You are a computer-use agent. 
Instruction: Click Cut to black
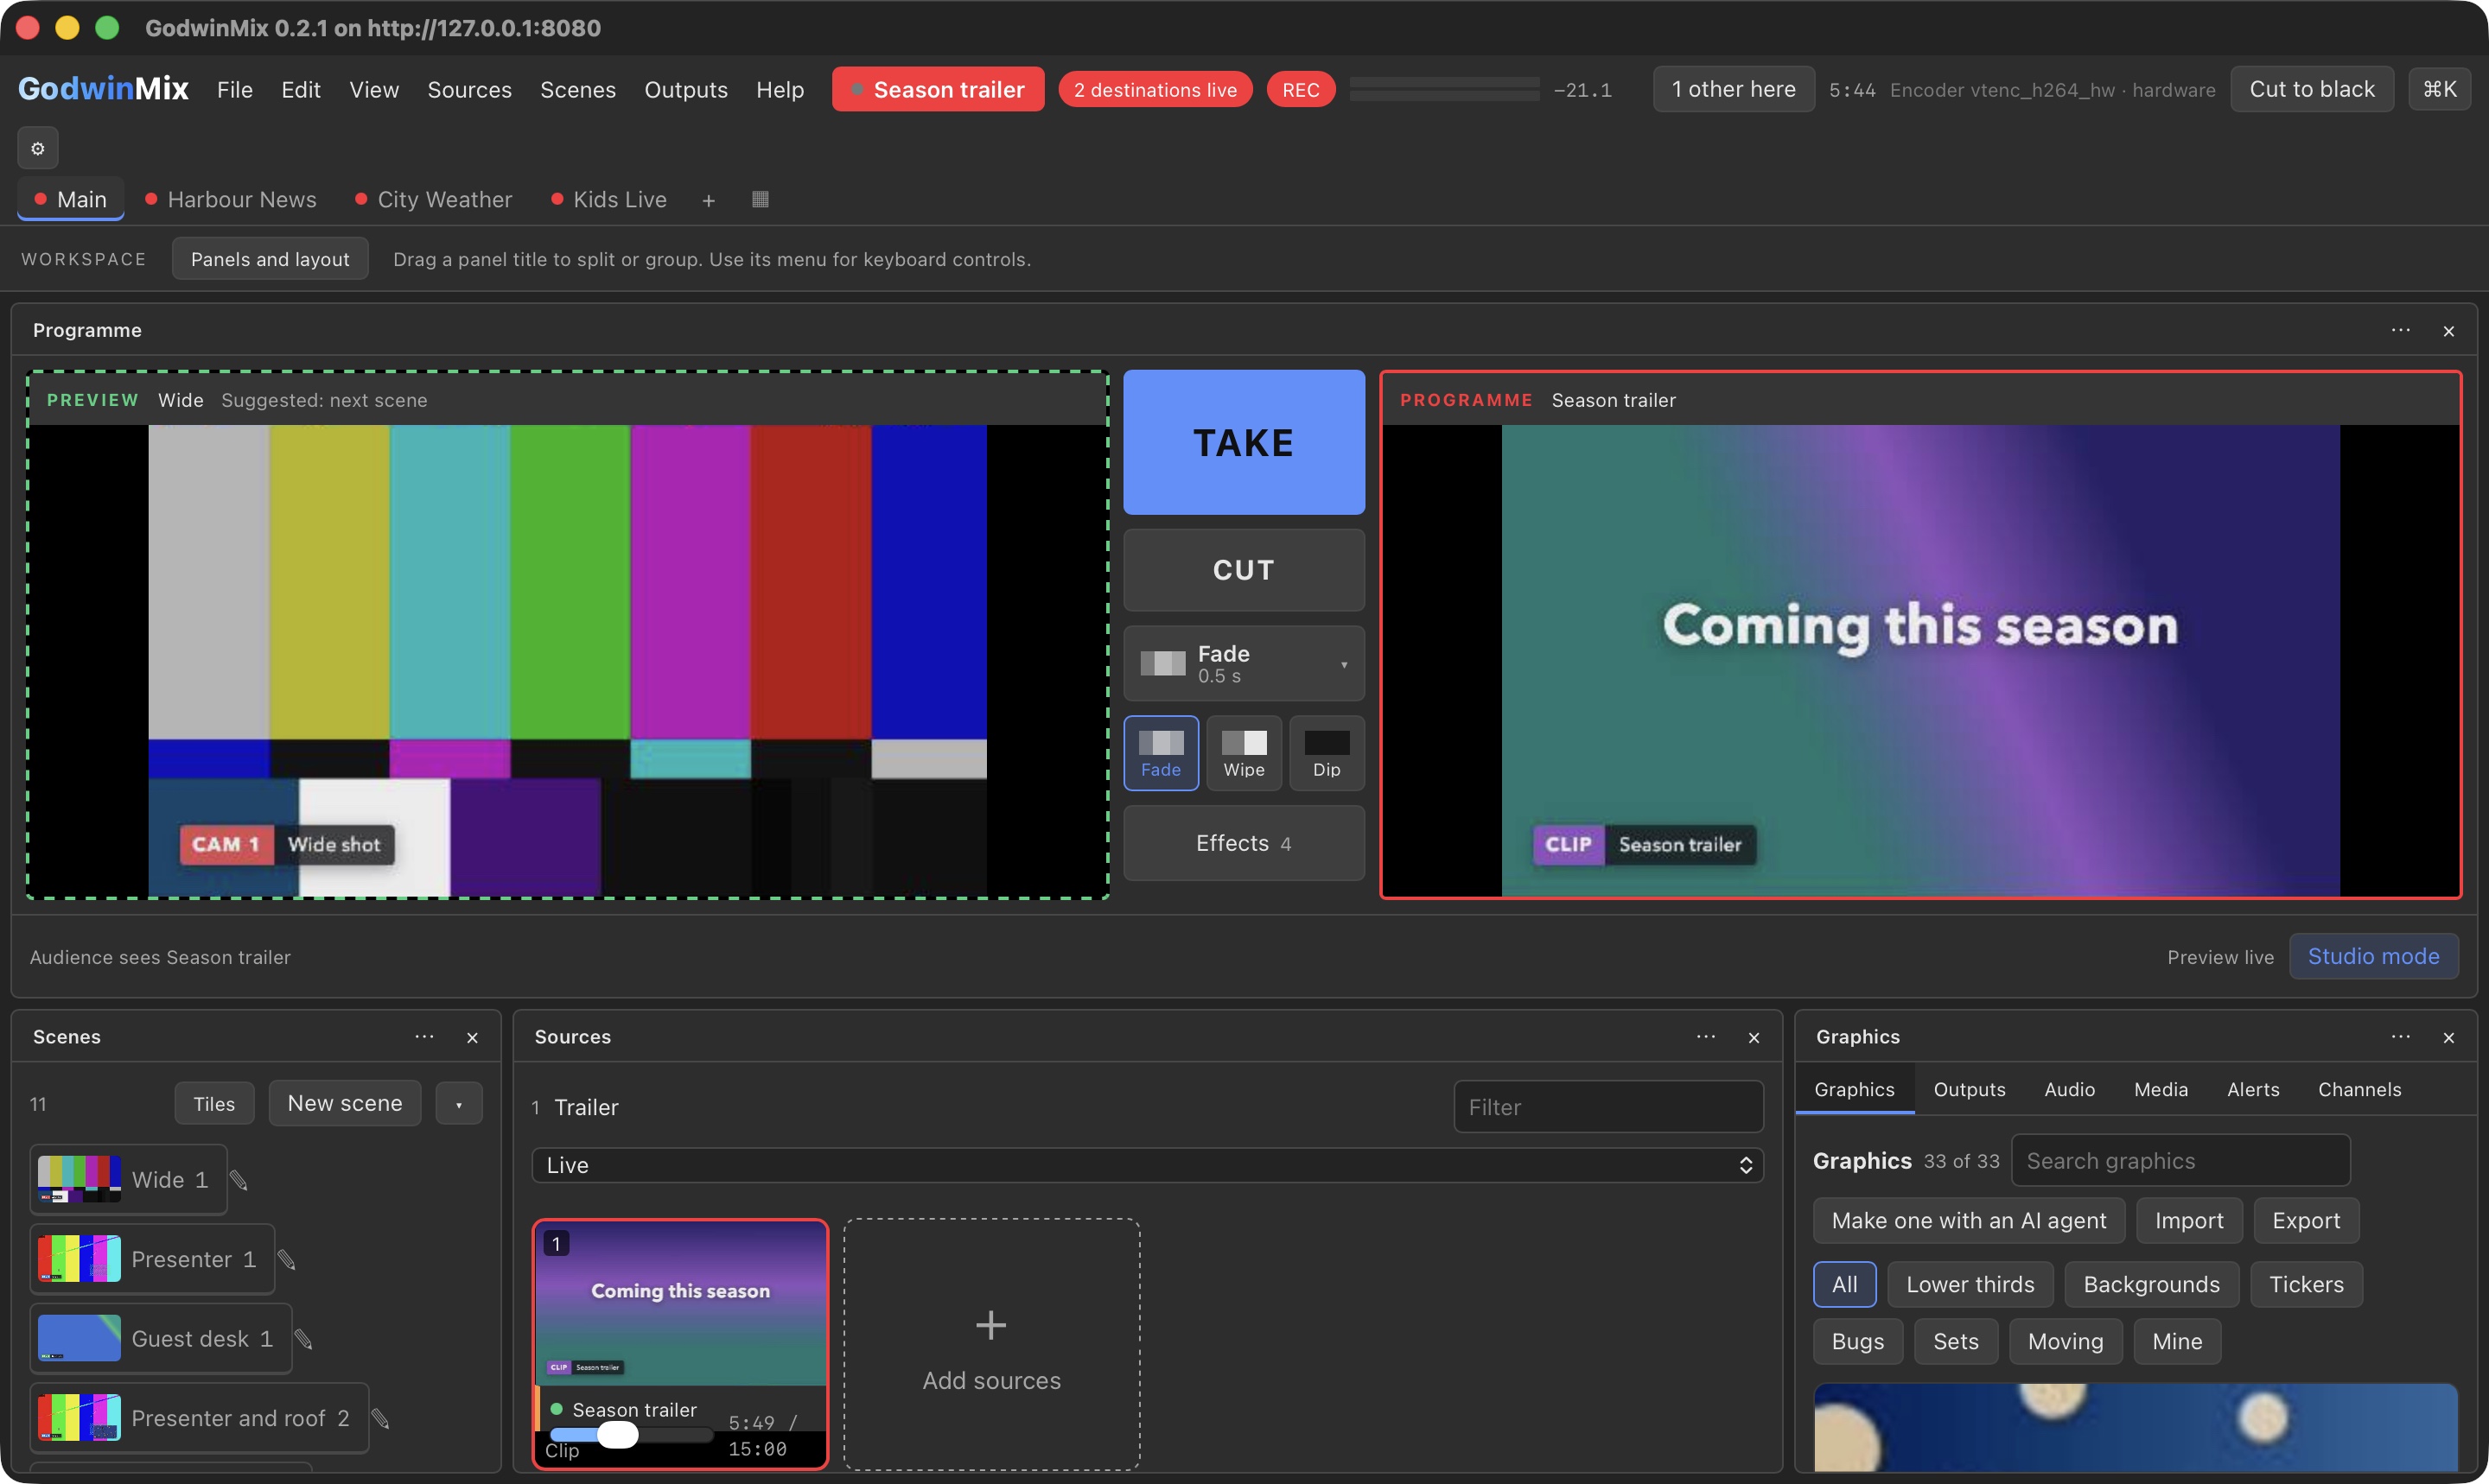(2312, 89)
